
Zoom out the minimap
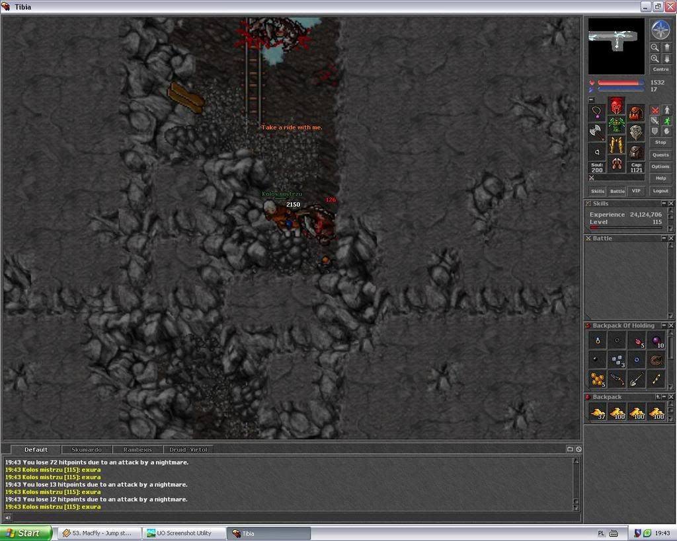click(x=655, y=48)
